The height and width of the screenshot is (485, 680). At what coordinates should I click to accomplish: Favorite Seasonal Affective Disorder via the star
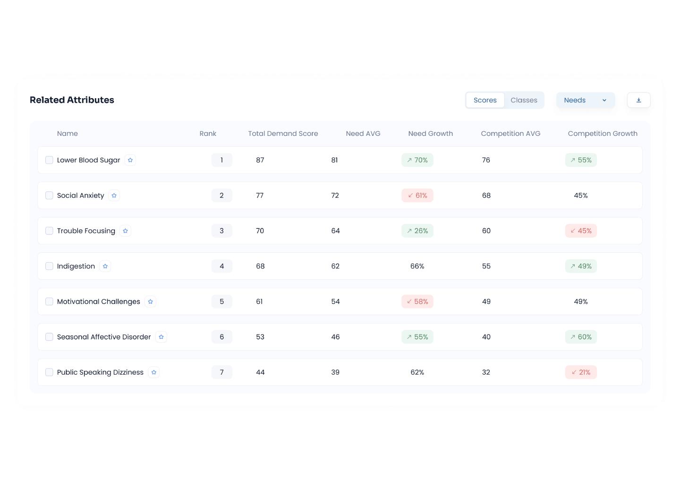pos(161,337)
